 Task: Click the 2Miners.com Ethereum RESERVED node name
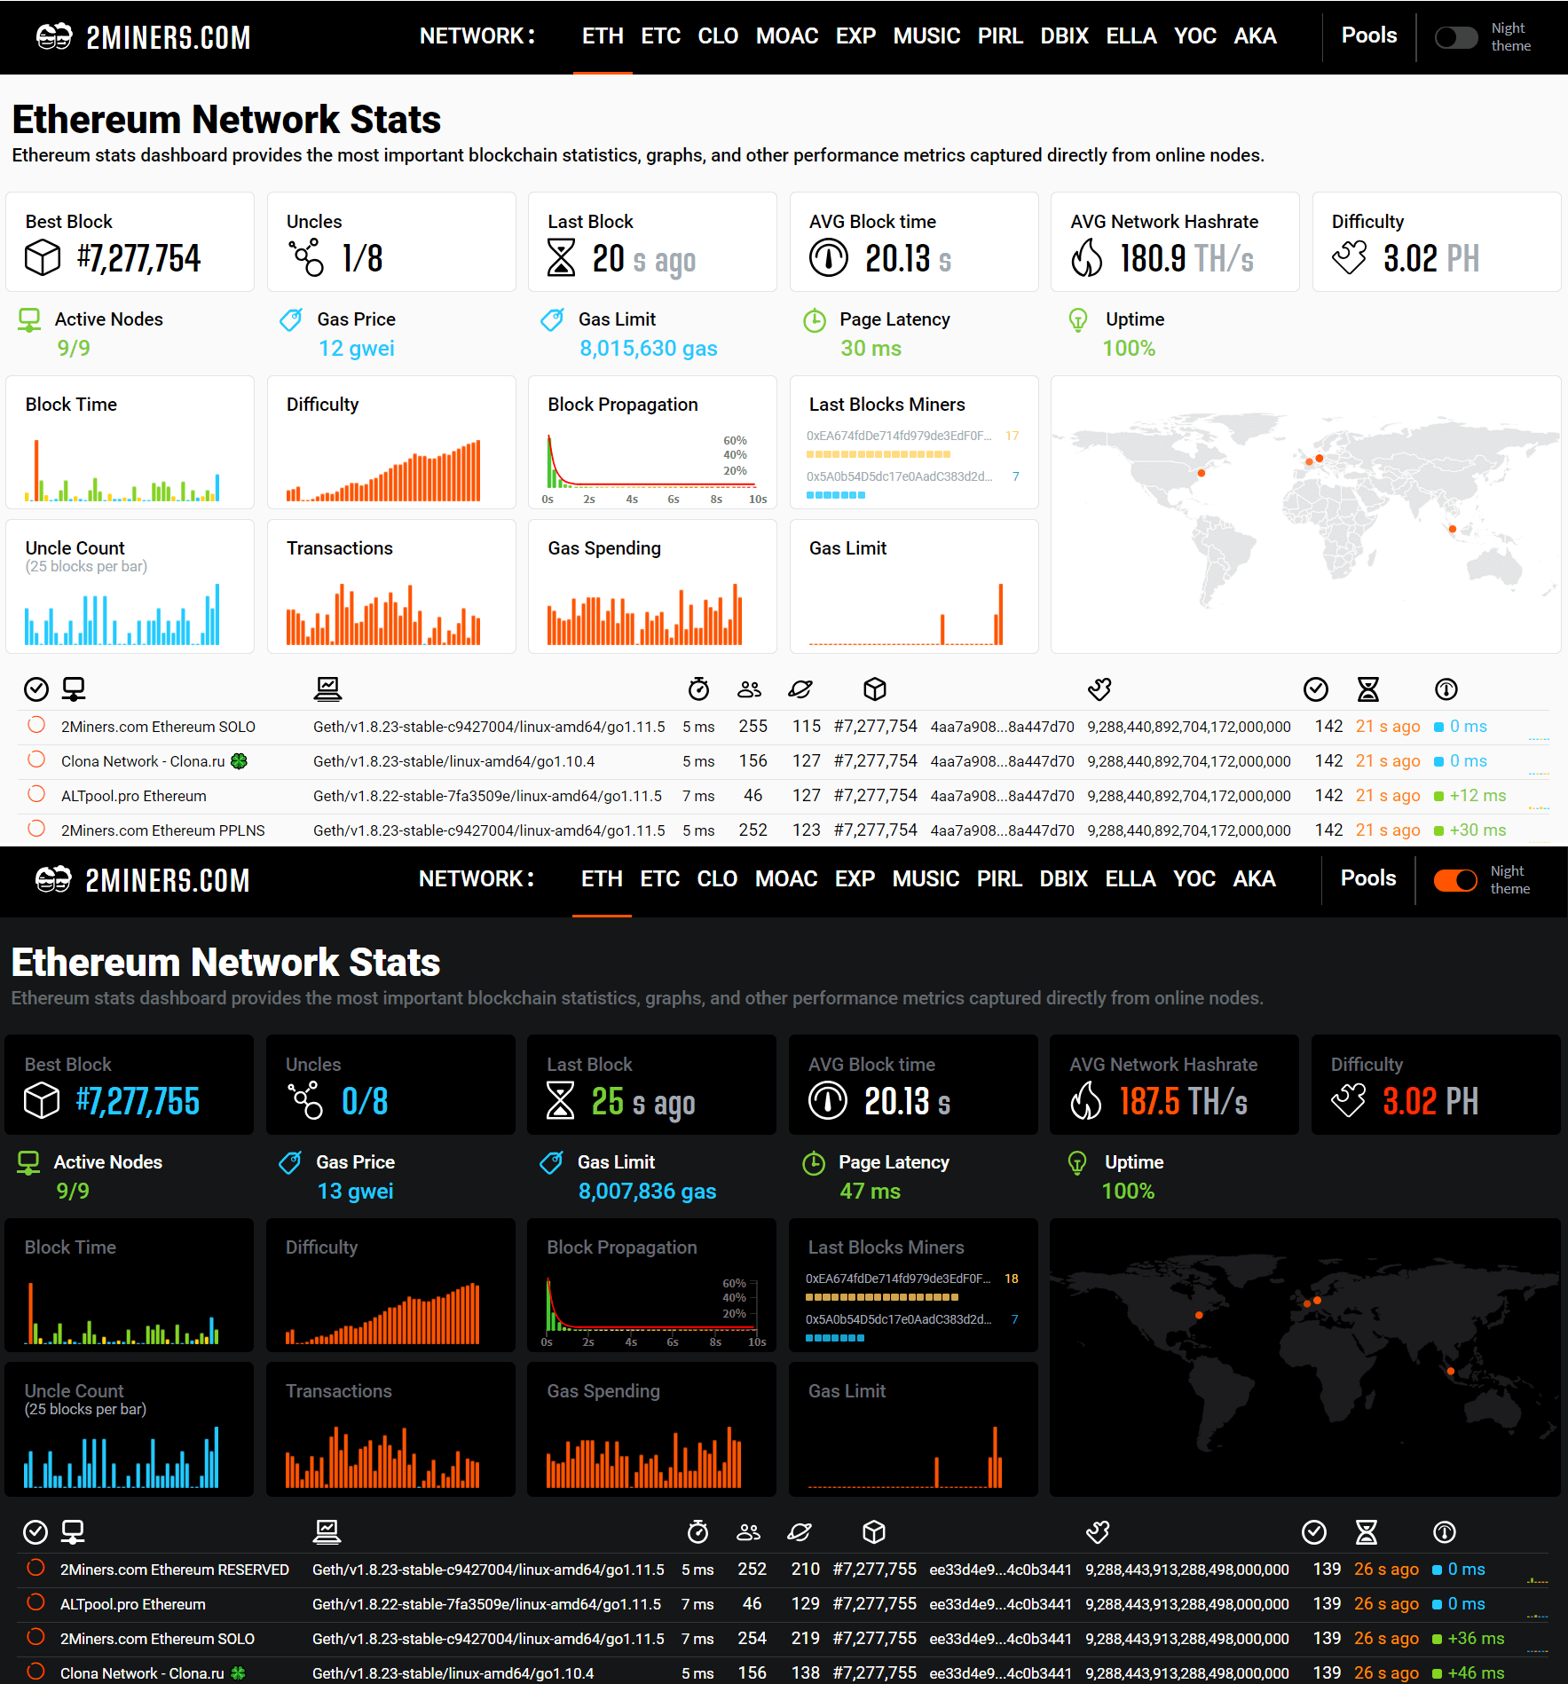[175, 1570]
